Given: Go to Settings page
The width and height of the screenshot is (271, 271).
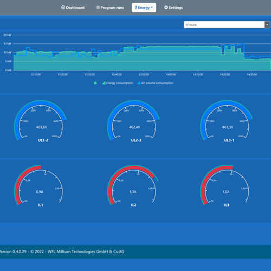Looking at the screenshot, I should tap(173, 8).
